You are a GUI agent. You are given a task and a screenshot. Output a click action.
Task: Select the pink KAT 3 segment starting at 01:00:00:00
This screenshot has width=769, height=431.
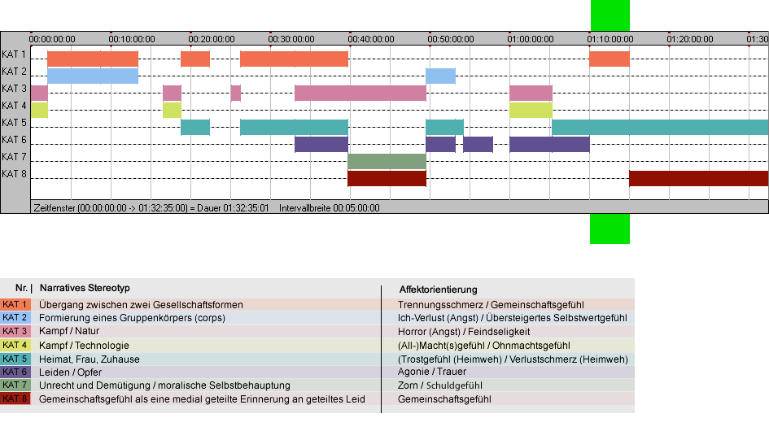click(531, 94)
